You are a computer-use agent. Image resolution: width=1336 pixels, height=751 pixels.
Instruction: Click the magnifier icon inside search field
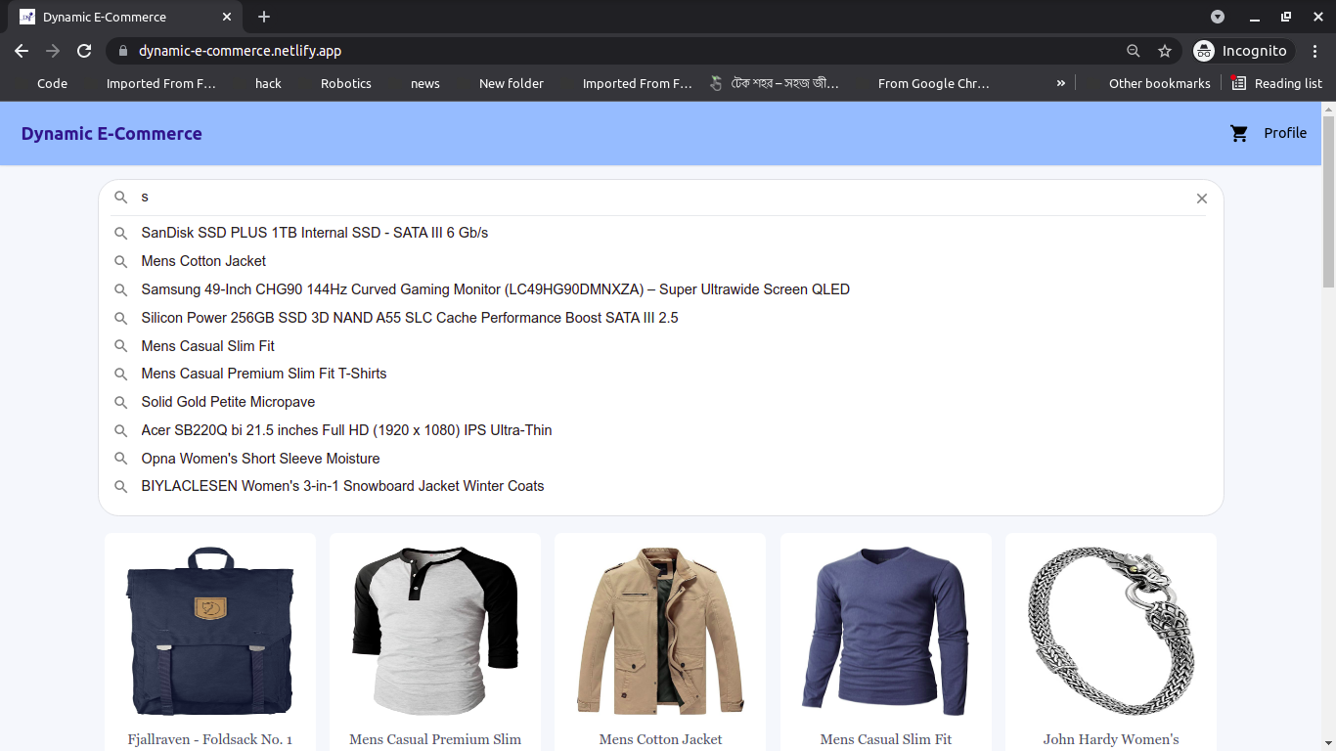[121, 198]
